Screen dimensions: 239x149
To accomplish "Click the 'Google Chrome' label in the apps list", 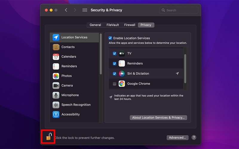I will coord(139,84).
